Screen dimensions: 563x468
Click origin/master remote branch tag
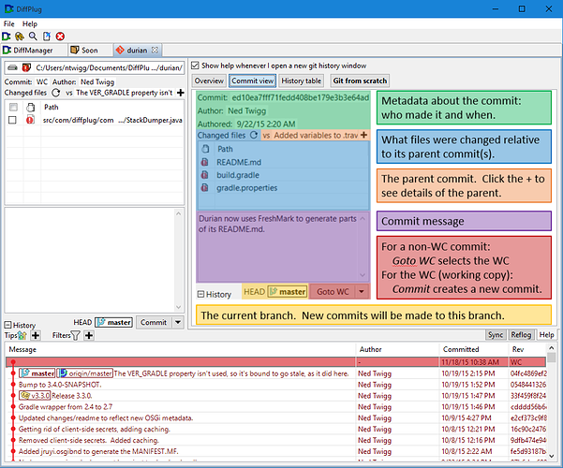(85, 373)
